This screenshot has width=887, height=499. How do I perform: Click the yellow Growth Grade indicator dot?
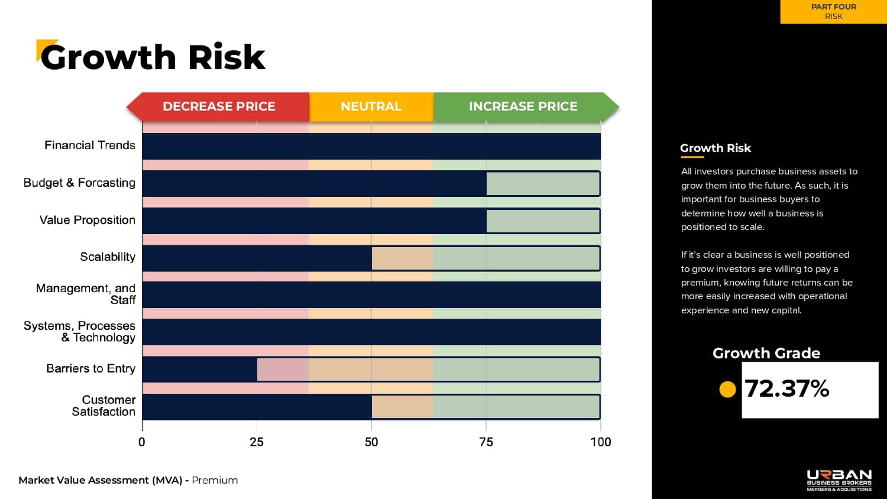(727, 389)
